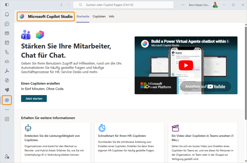Click the Jetzt starten button

click(x=34, y=99)
